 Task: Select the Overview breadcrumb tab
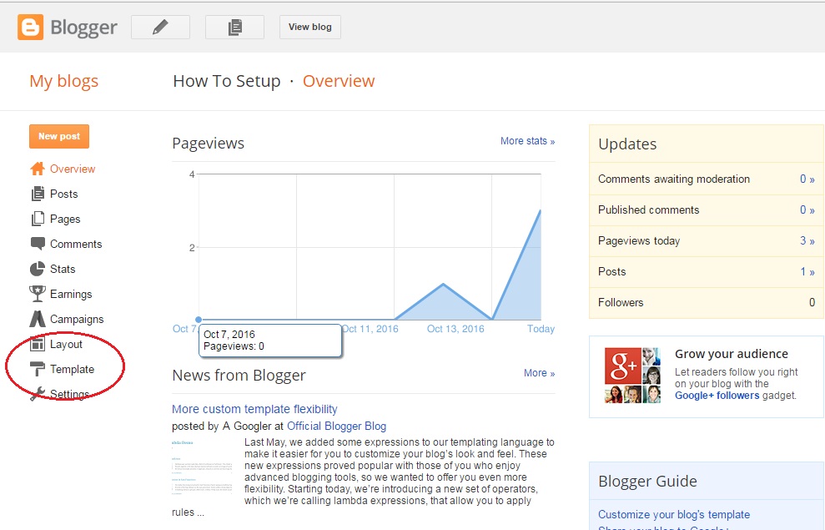pos(339,81)
